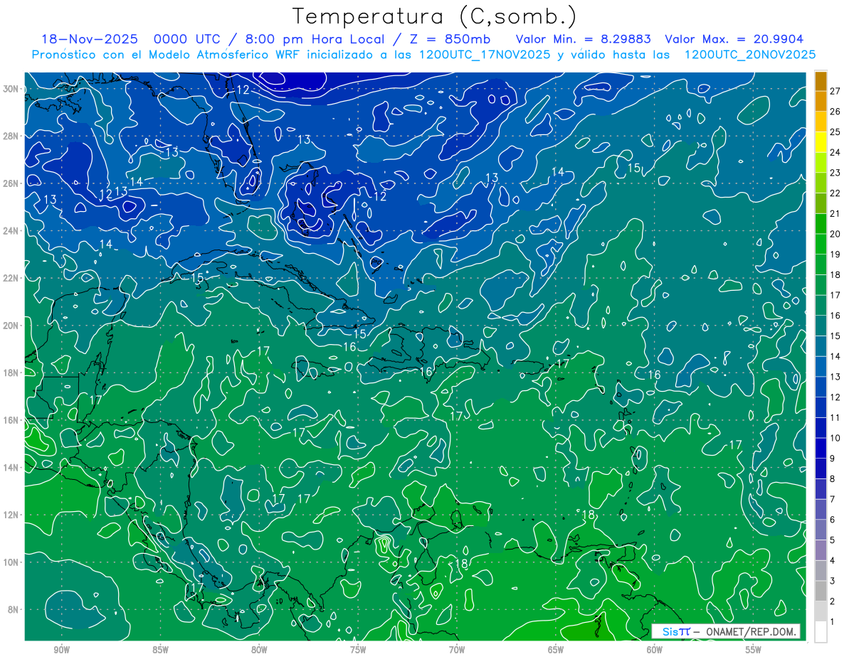This screenshot has width=854, height=659.
Task: Click the teal colorbar segment between 15 and 16
Action: [821, 326]
